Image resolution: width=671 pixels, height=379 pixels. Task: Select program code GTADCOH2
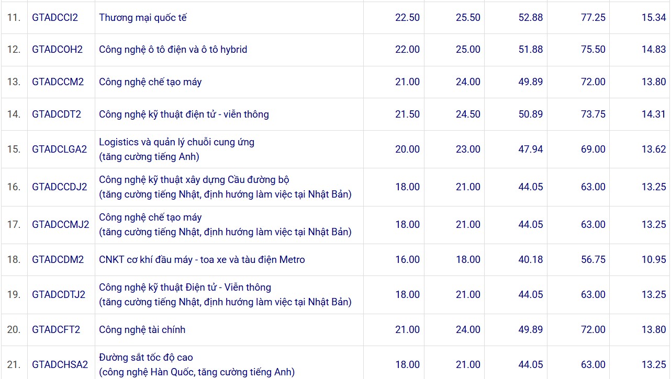58,49
